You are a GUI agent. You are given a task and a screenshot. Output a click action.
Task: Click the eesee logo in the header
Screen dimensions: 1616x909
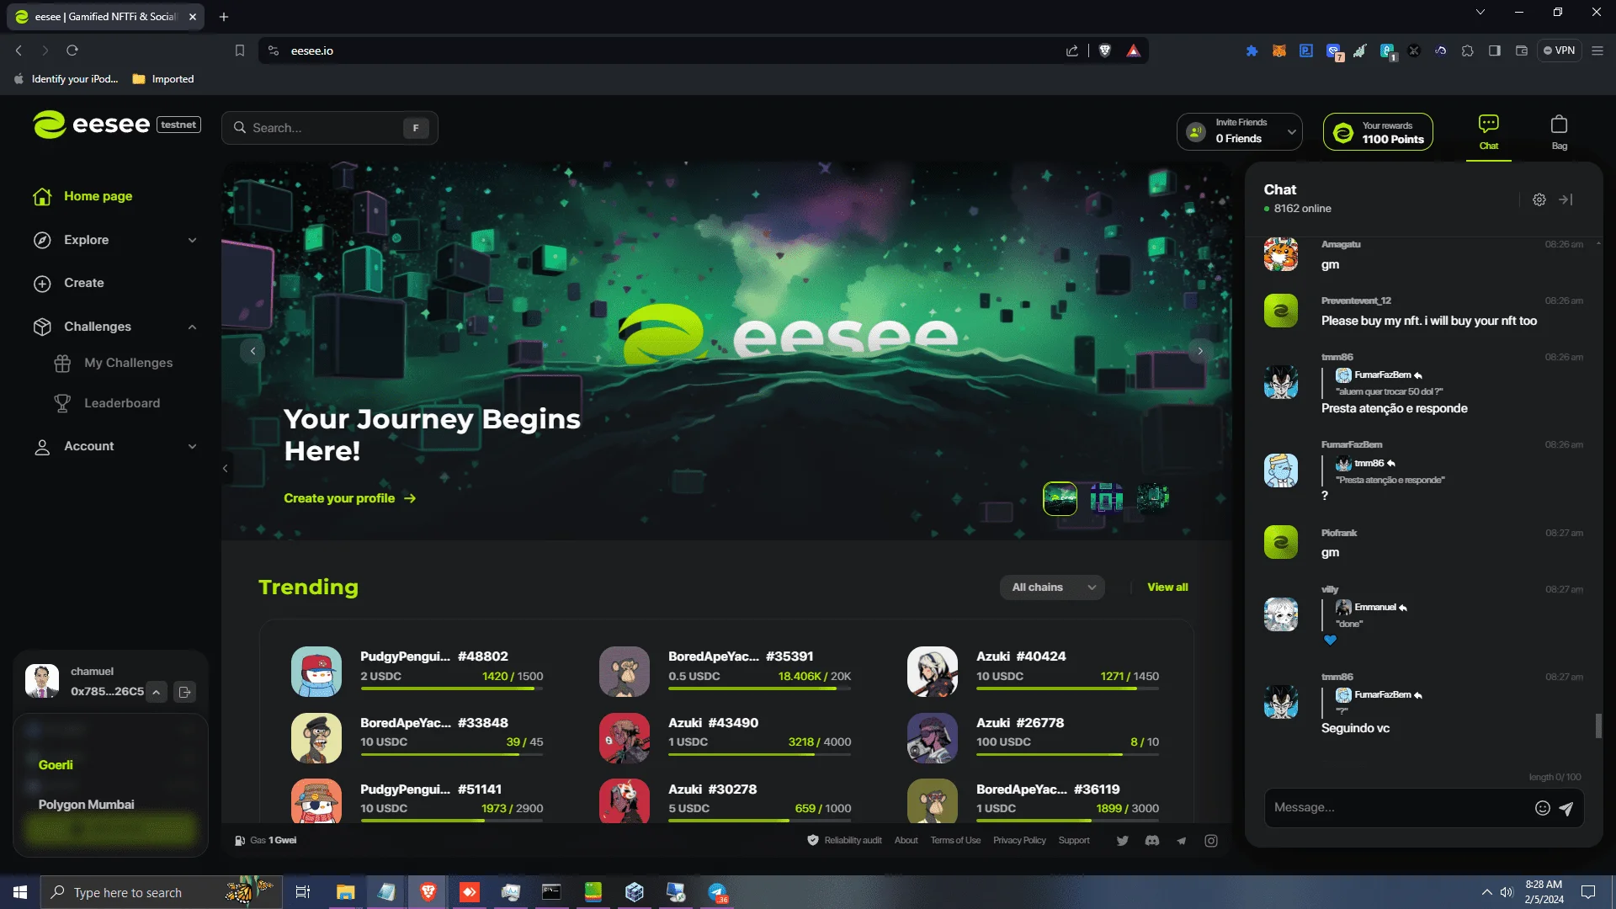pyautogui.click(x=93, y=125)
